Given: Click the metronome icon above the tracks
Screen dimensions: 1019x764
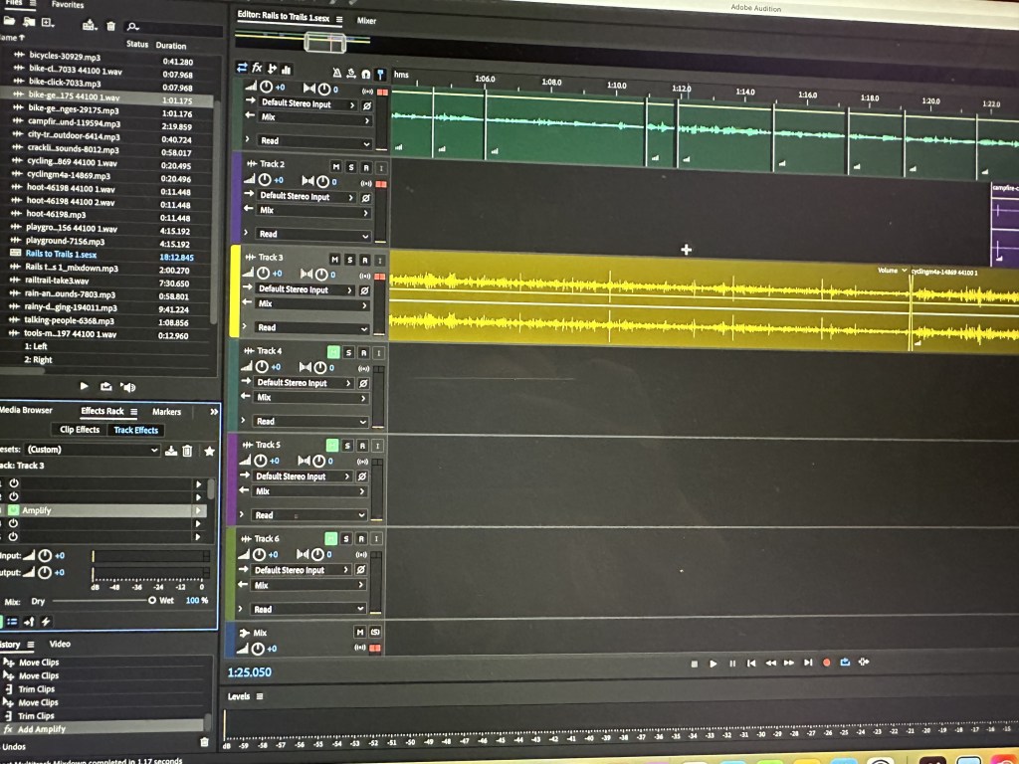Looking at the screenshot, I should pos(336,73).
